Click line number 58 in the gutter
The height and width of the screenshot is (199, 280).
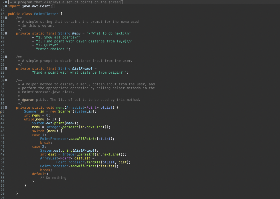(2, 189)
